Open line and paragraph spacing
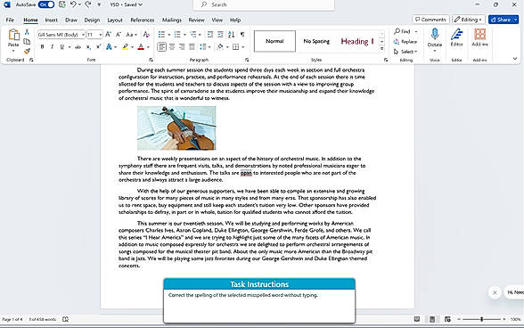Screen dimensions: 524x328 coord(203,47)
